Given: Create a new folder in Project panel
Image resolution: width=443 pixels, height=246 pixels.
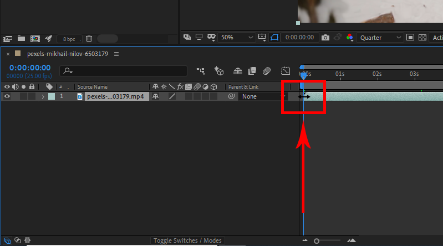Looking at the screenshot, I should (x=21, y=39).
